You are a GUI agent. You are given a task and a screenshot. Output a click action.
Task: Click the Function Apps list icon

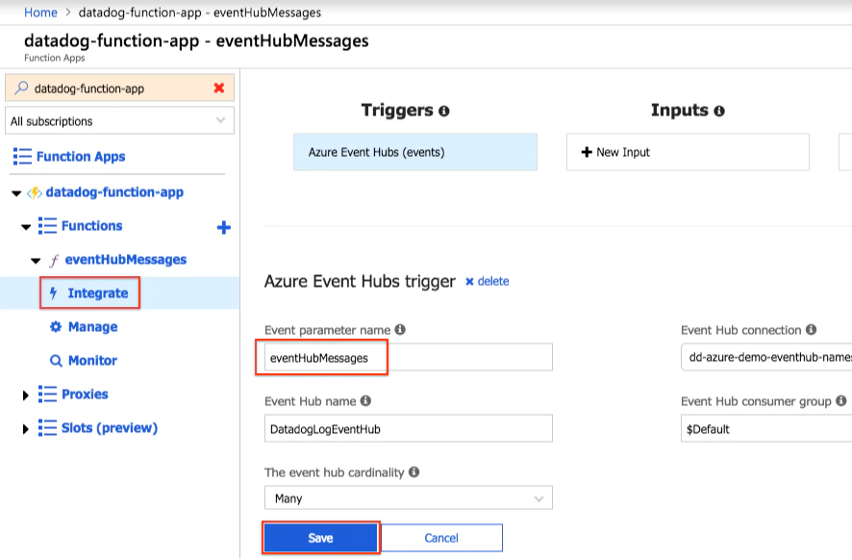click(x=22, y=157)
